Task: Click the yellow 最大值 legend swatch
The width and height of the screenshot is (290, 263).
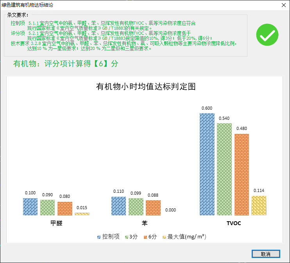Action: (164, 237)
